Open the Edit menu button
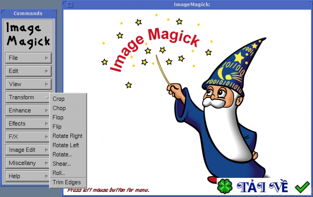This screenshot has width=313, height=197. pyautogui.click(x=28, y=71)
